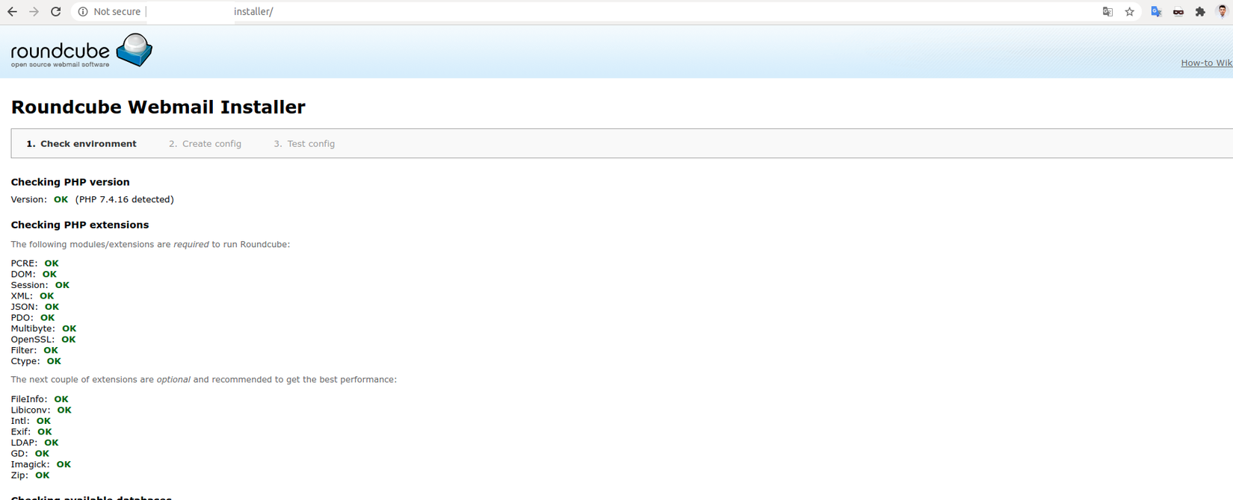
Task: Click the Session extension status row
Action: [40, 285]
